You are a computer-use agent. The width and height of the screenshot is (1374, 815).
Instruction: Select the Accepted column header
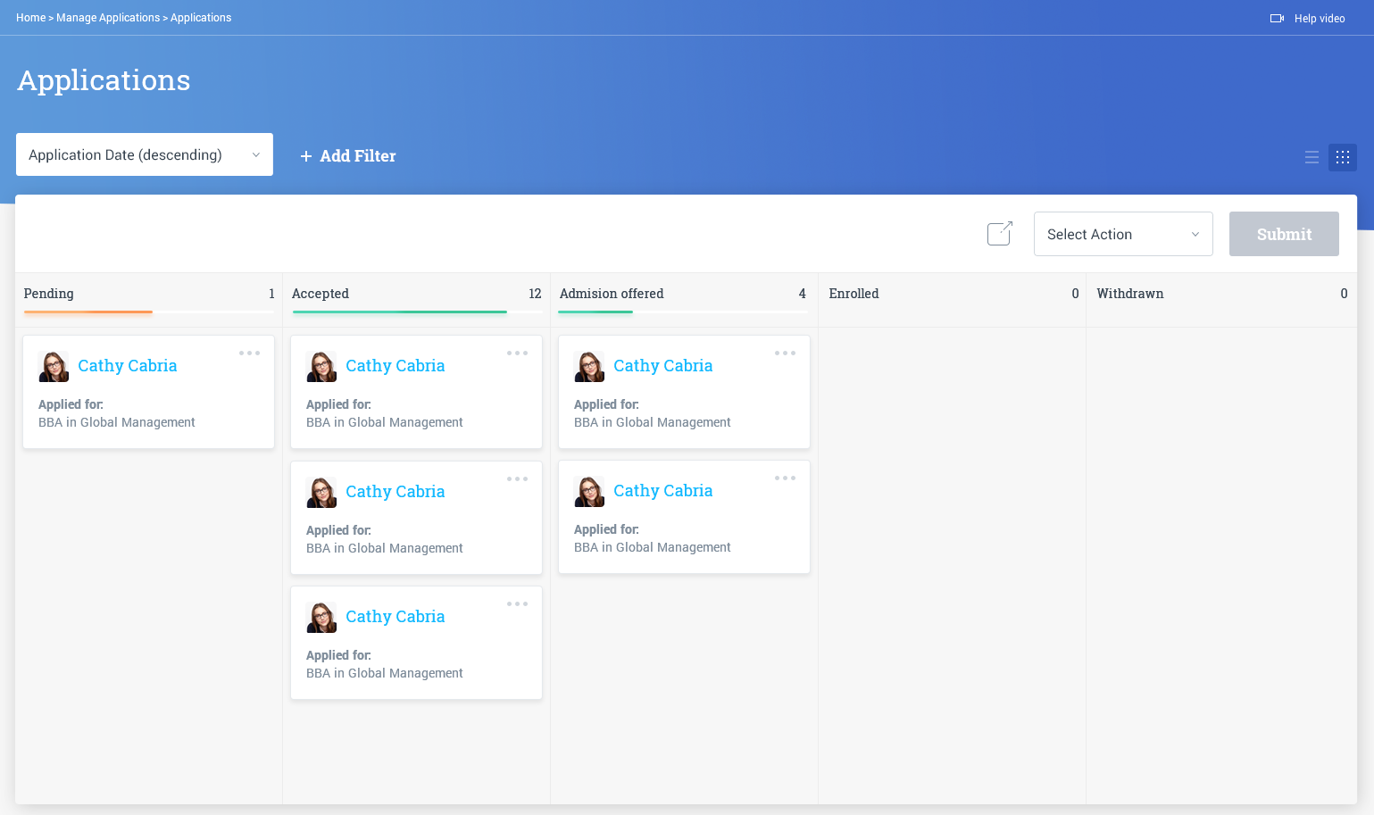click(321, 294)
